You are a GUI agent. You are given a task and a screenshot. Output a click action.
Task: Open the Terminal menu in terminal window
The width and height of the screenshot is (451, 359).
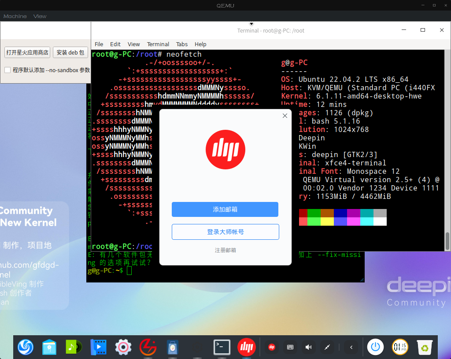click(x=158, y=44)
